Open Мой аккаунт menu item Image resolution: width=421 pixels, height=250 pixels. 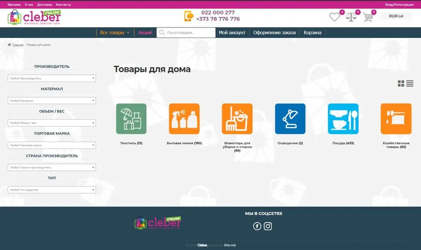point(232,32)
